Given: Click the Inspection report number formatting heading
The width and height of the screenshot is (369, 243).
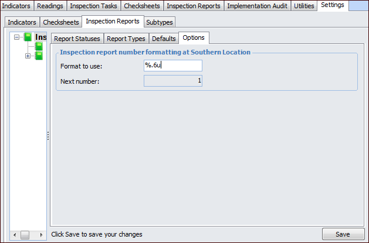Looking at the screenshot, I should [155, 52].
